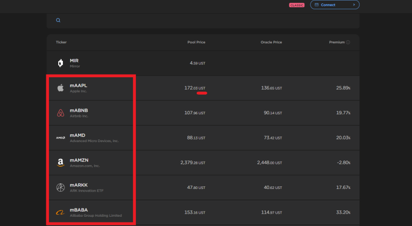Click 'Amazon.com, Inc.' subtitle text
Screen dimensions: 412x226
[84, 166]
